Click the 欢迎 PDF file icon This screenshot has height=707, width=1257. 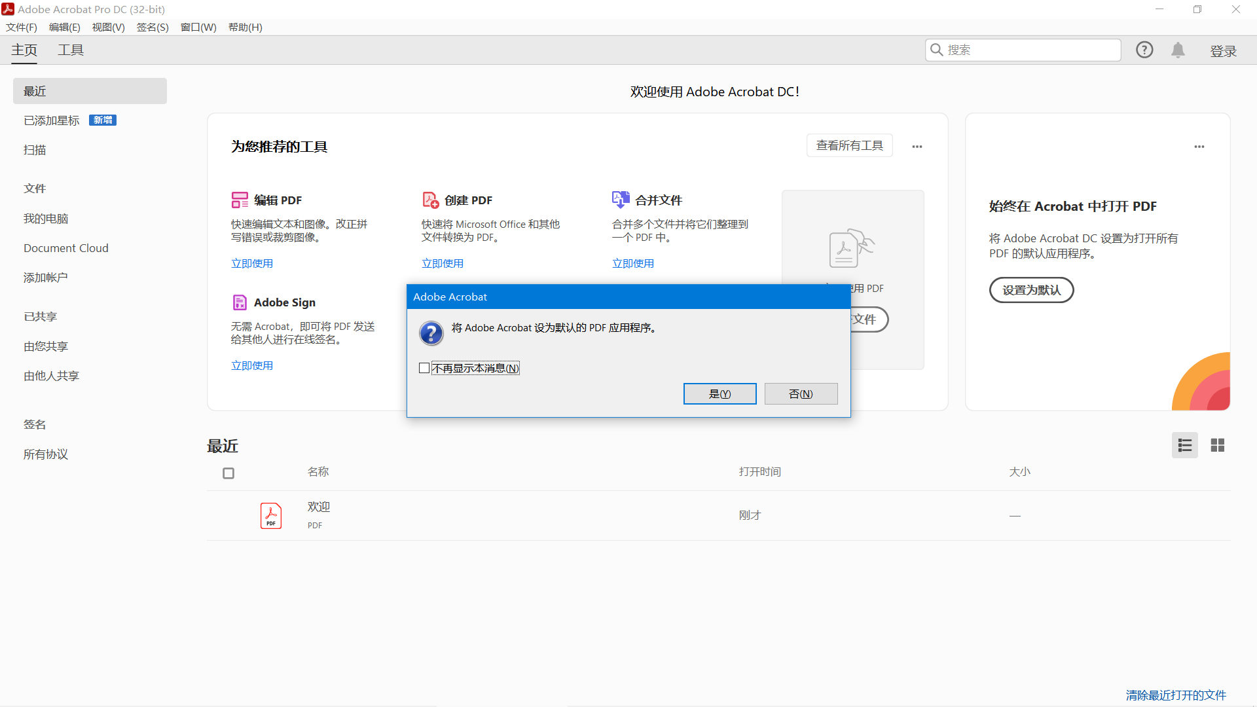point(271,515)
